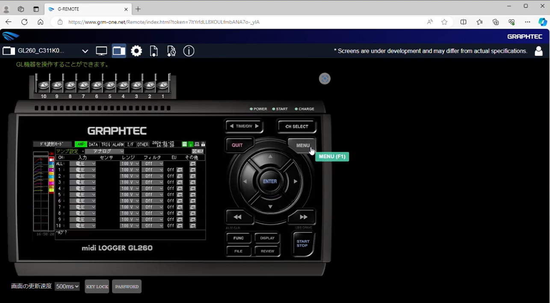Open the 500ms refresh rate dropdown
This screenshot has width=550, height=303.
pos(67,286)
